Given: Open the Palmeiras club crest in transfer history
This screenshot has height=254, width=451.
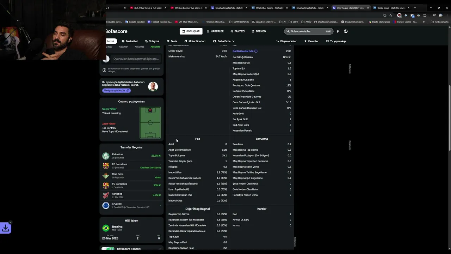Looking at the screenshot, I should (x=106, y=156).
